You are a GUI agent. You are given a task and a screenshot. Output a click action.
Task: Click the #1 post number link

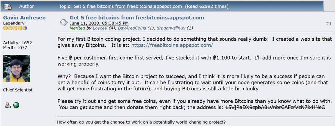click(328, 23)
